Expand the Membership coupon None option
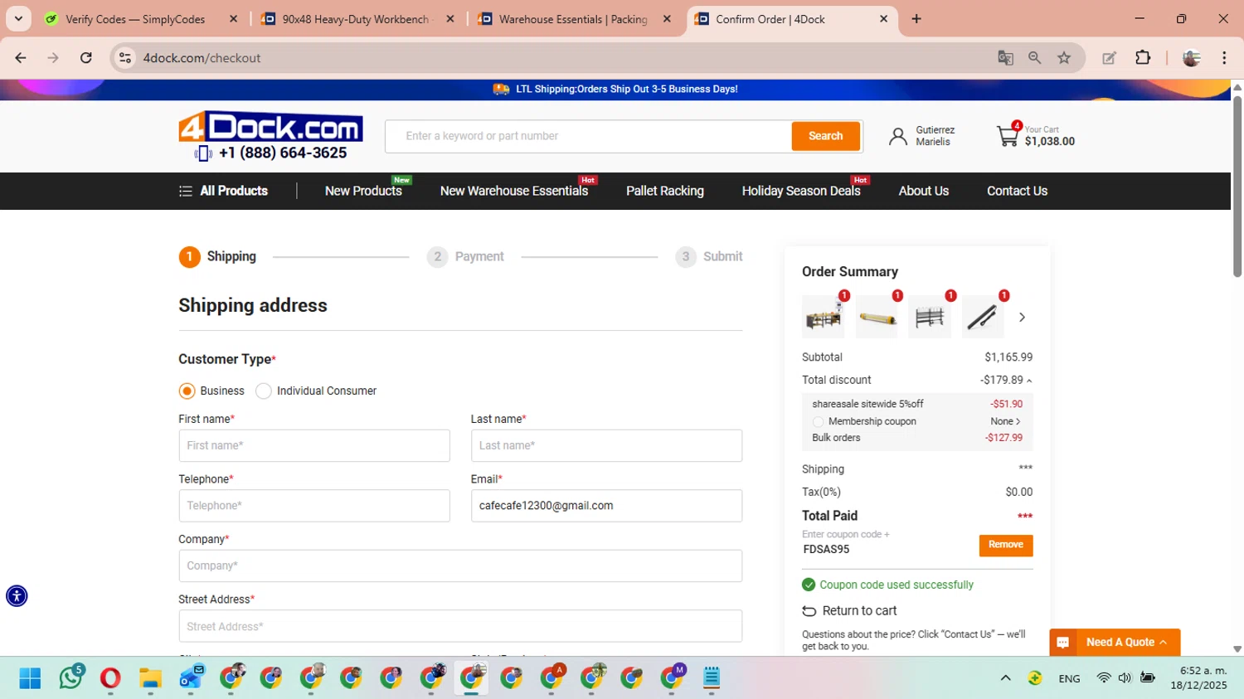 pos(1005,421)
